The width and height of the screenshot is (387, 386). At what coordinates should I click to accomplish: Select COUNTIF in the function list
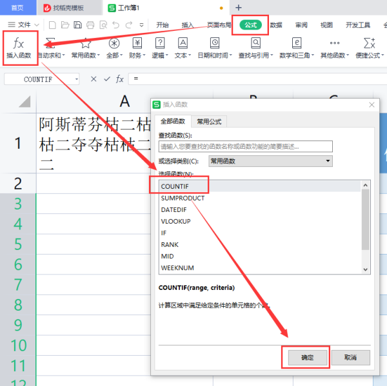pos(260,186)
